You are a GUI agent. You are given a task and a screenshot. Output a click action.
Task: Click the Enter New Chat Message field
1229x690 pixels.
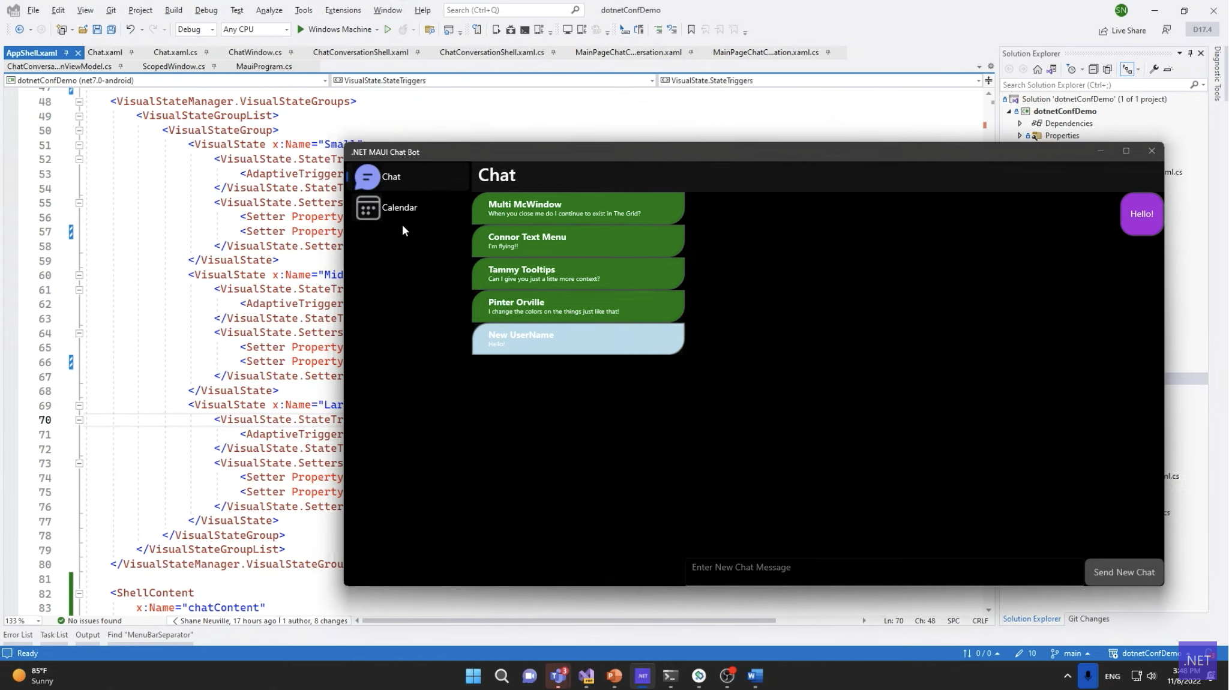[885, 571]
